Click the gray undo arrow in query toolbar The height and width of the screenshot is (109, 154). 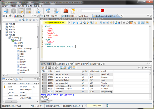pos(127,23)
